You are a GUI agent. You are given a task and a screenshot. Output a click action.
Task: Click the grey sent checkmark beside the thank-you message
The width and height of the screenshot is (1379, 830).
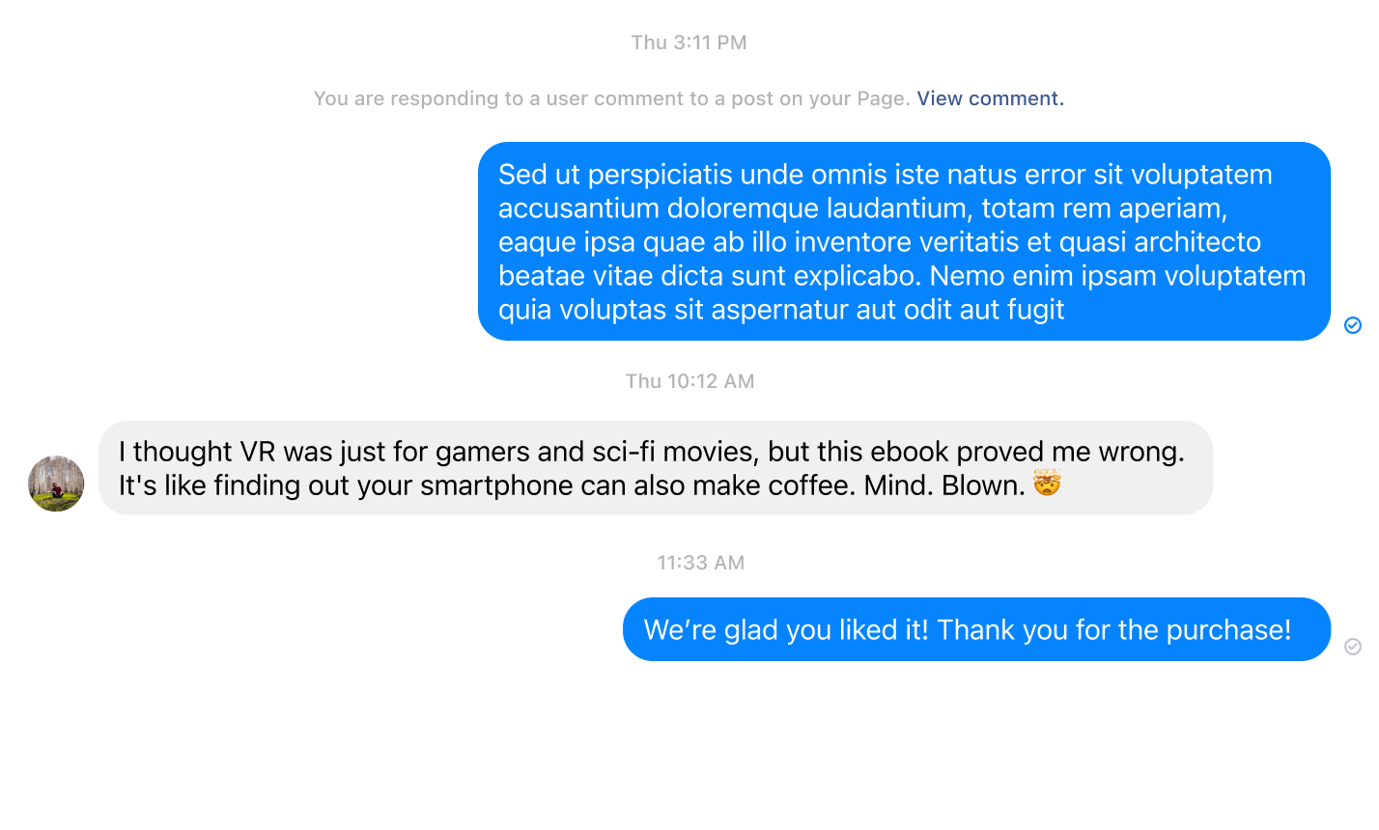coord(1353,647)
